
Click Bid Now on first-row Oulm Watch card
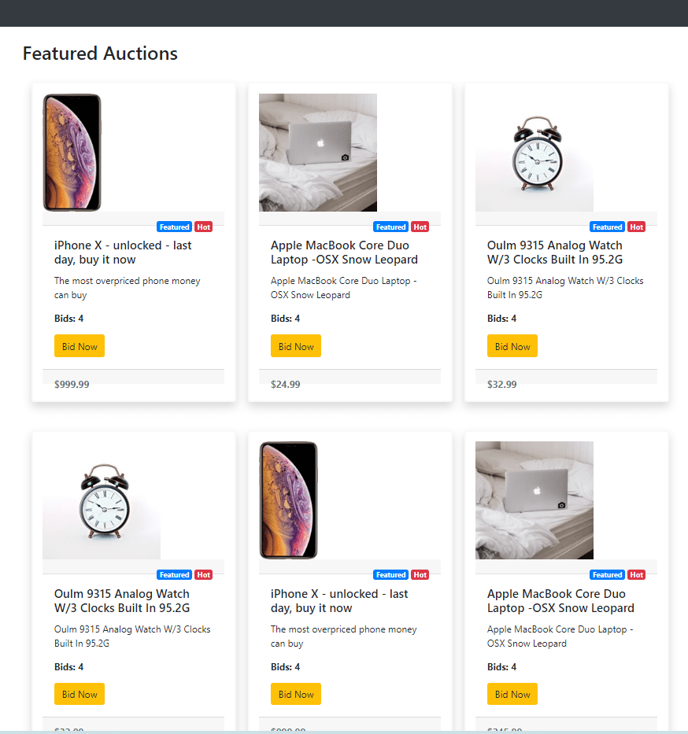[512, 346]
